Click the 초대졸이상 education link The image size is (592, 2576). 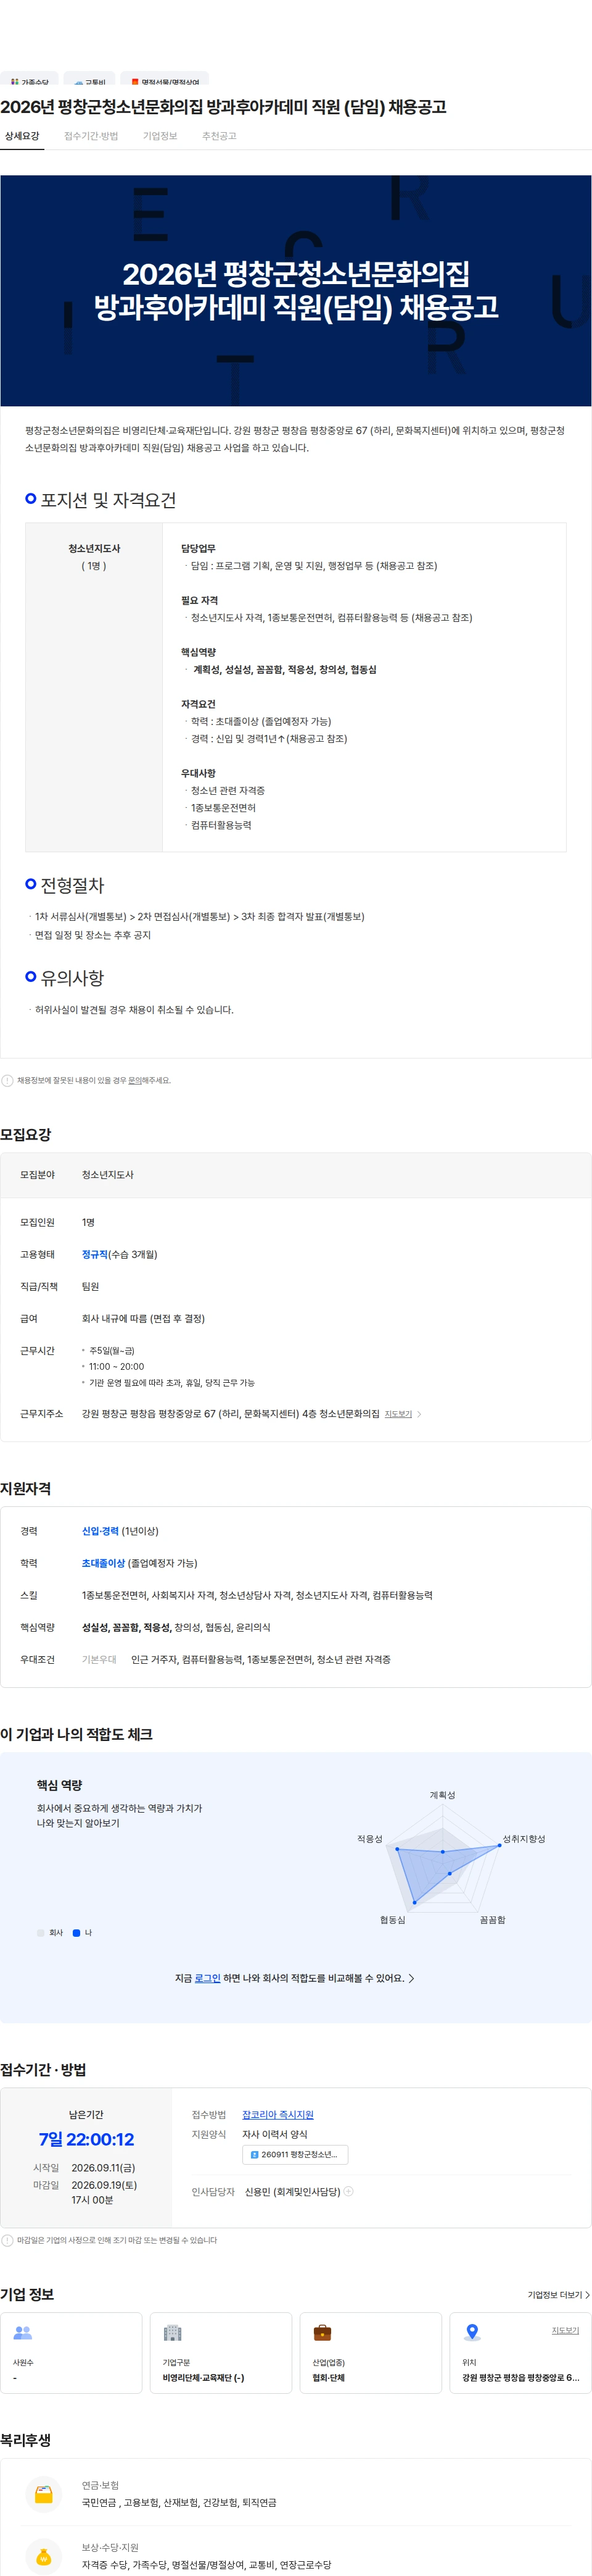click(104, 1563)
